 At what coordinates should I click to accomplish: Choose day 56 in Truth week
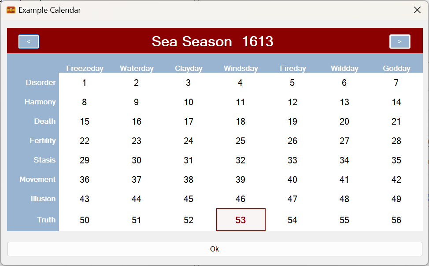coord(396,220)
